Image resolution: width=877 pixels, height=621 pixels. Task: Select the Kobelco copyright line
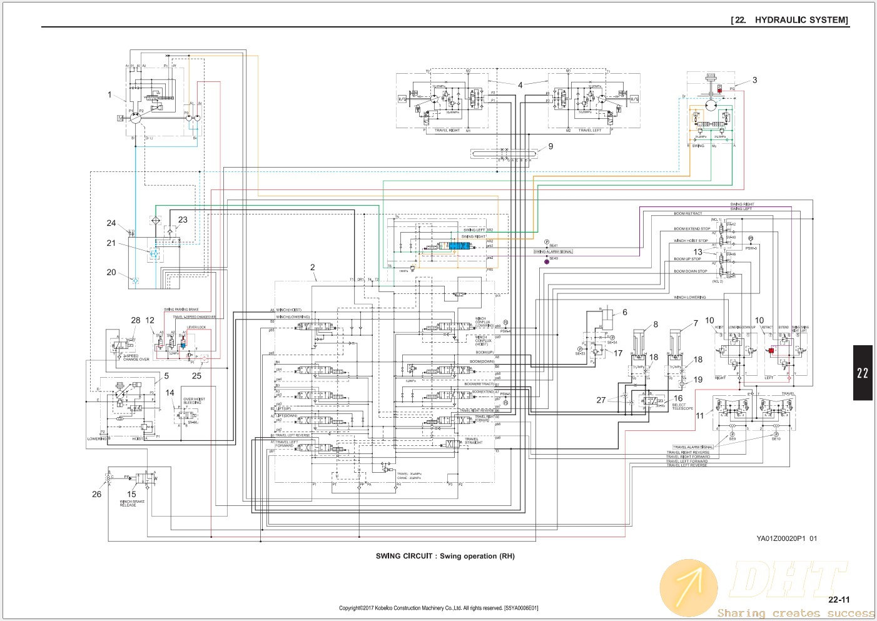coord(438,608)
